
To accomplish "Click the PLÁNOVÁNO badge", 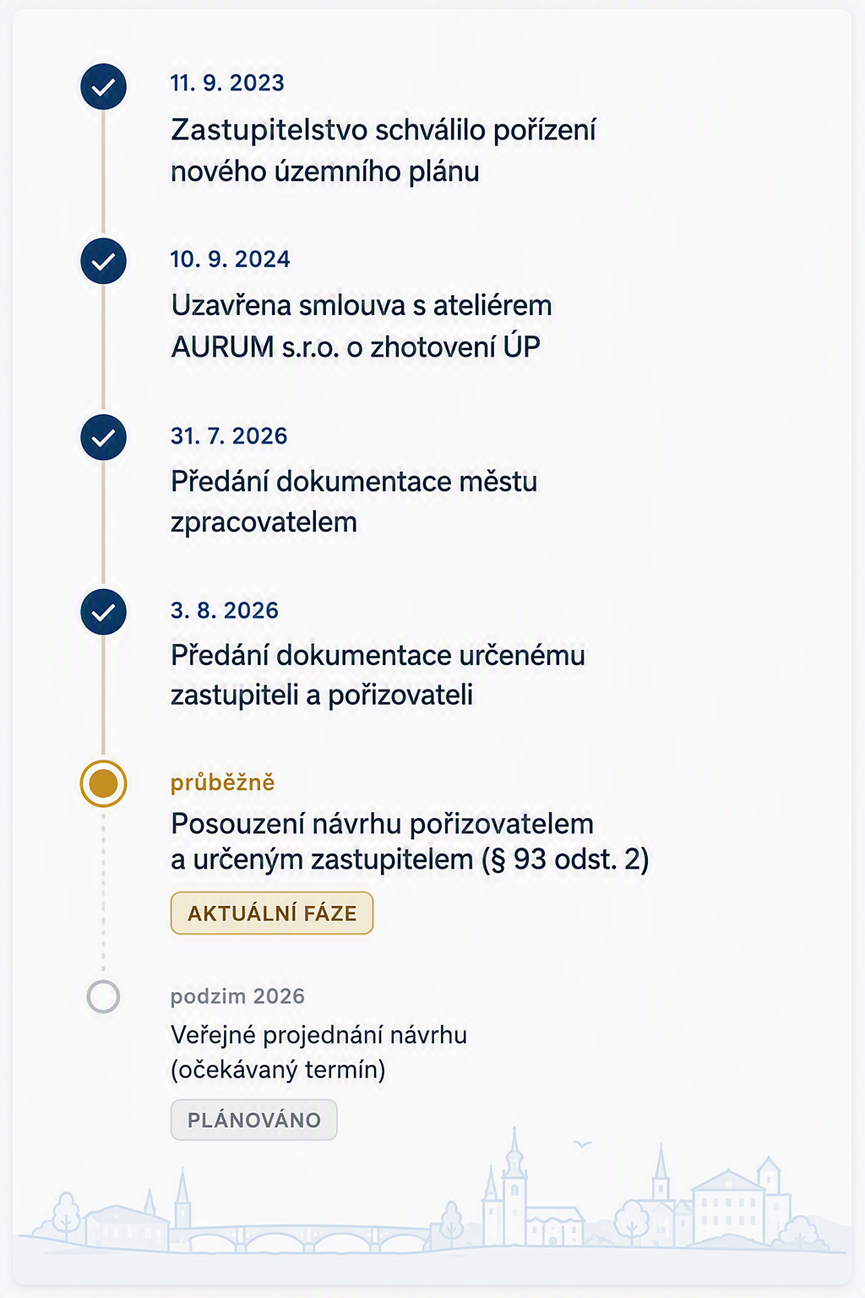I will tap(253, 1120).
